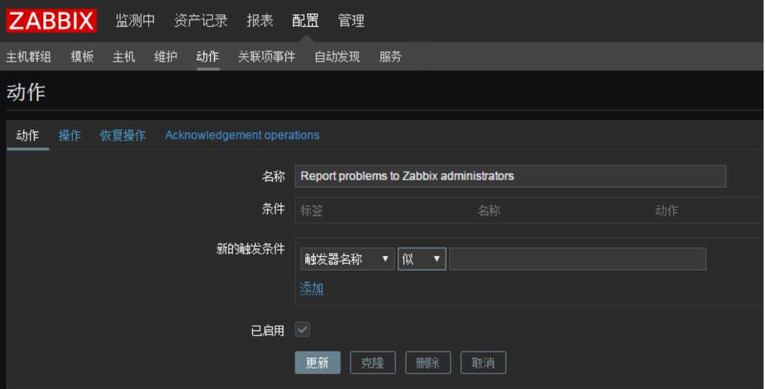Go to 主机群组 submenu
Image resolution: width=765 pixels, height=389 pixels.
pos(28,57)
